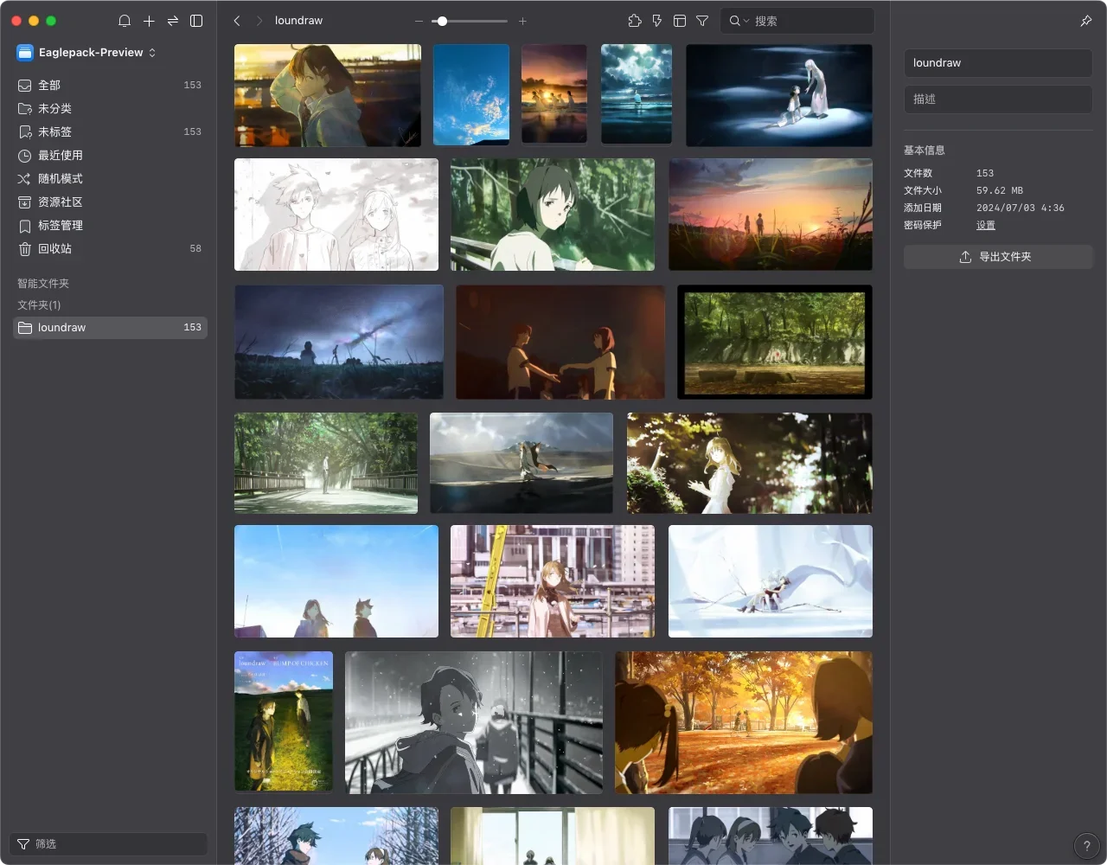Click the search field

797,21
